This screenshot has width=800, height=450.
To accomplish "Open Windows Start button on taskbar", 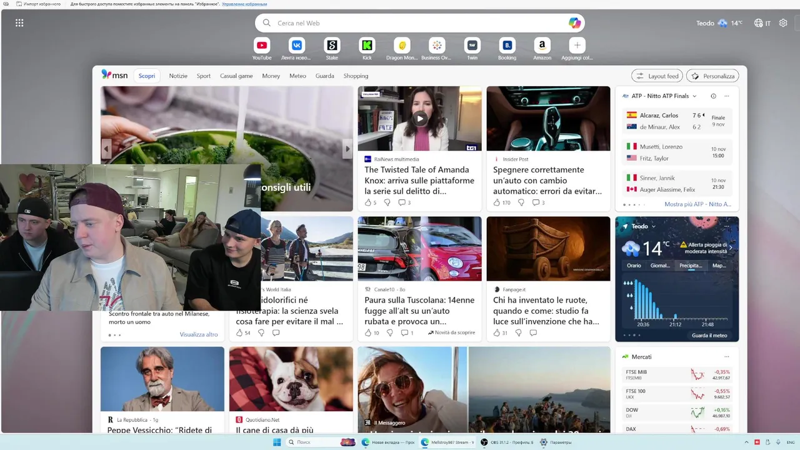I will 277,442.
